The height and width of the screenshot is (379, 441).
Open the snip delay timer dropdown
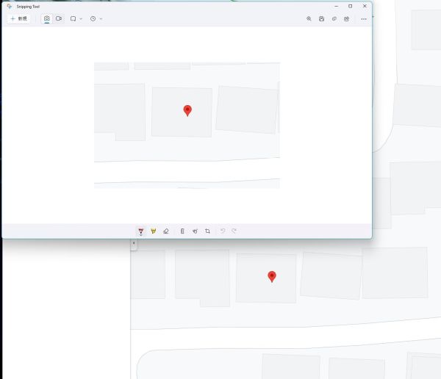[x=96, y=18]
